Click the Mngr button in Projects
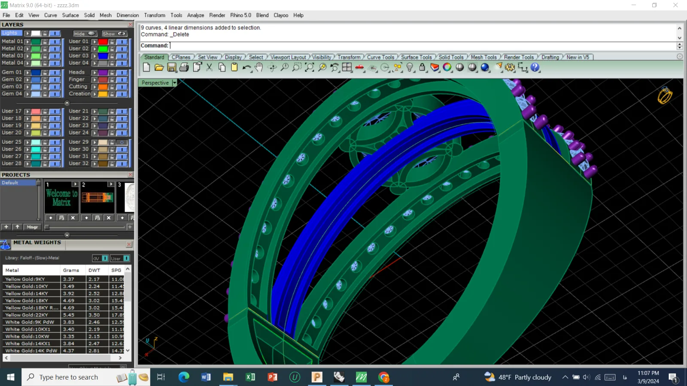Screen dimensions: 687x386 [32, 227]
